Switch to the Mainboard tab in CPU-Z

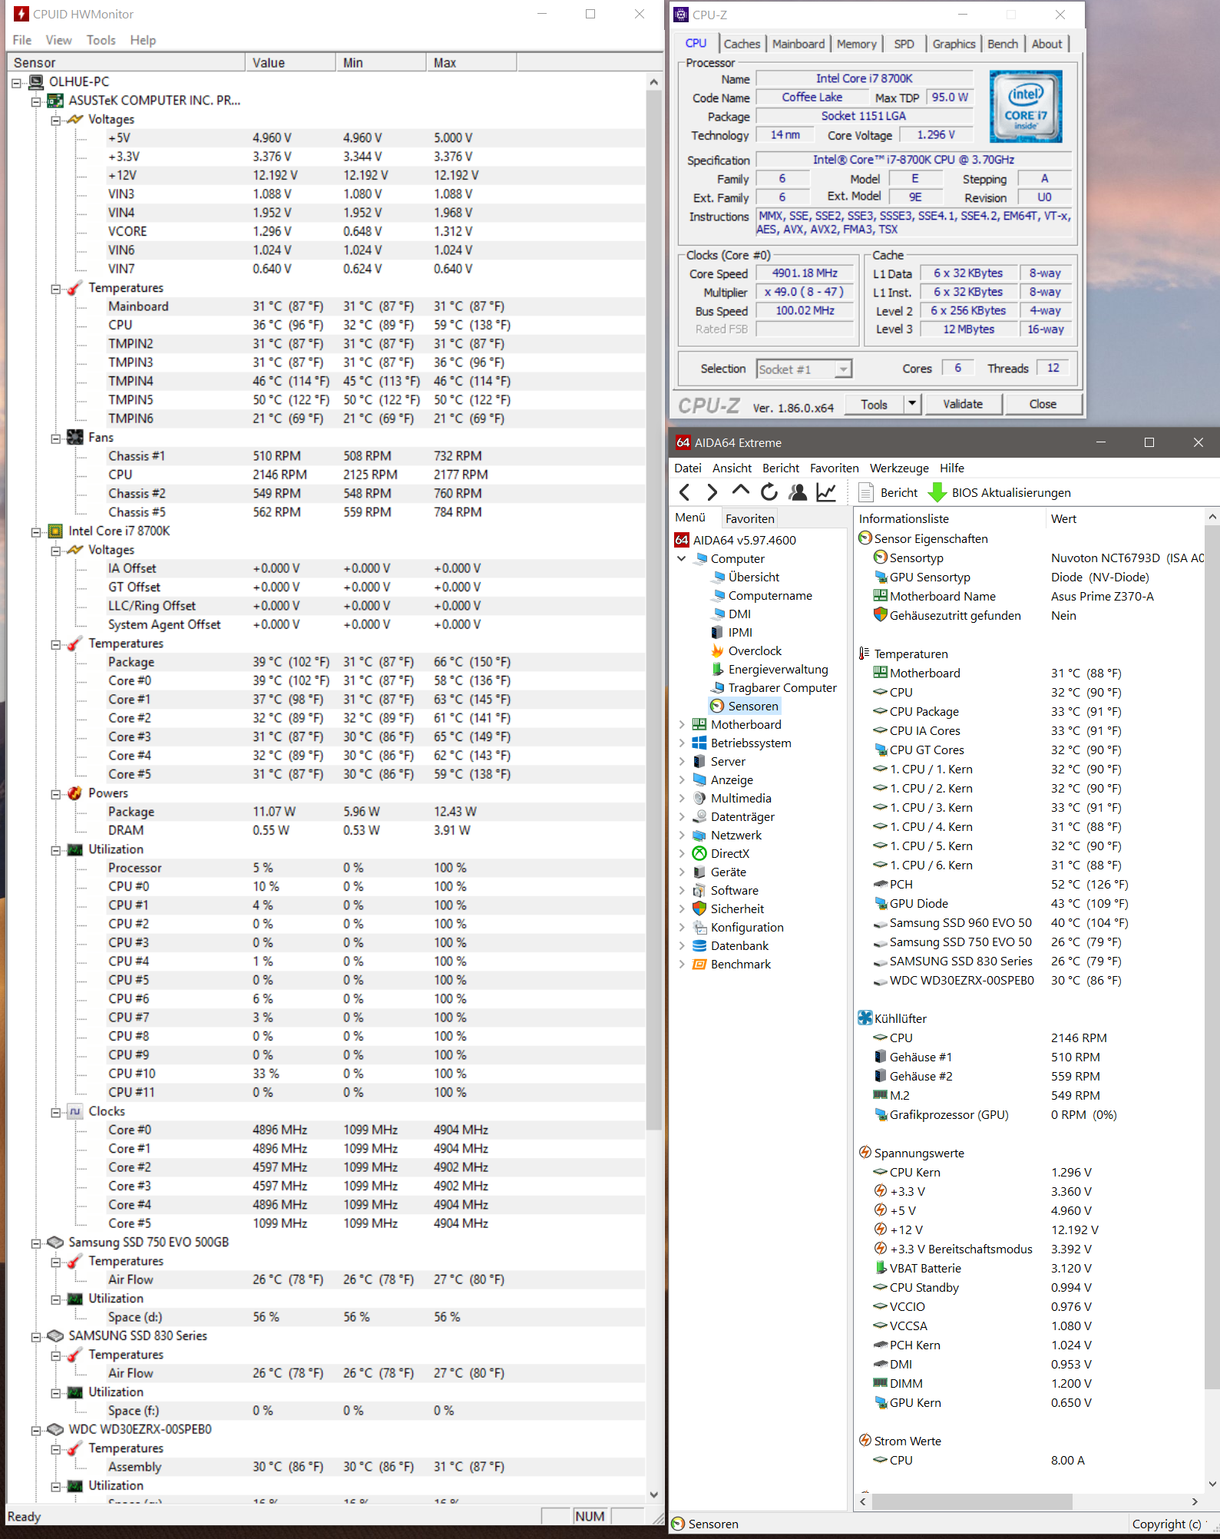[x=798, y=44]
